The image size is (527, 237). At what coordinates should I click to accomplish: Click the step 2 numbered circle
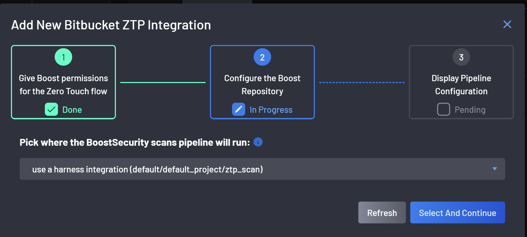pos(262,57)
